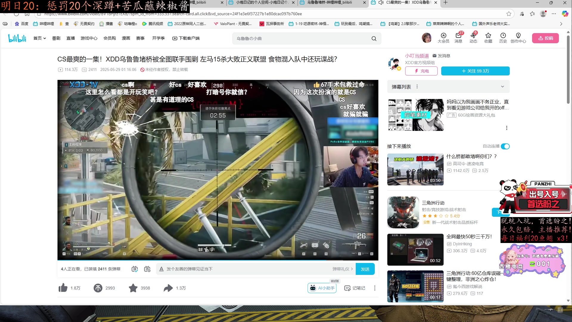Open a new browser tab

[445, 3]
